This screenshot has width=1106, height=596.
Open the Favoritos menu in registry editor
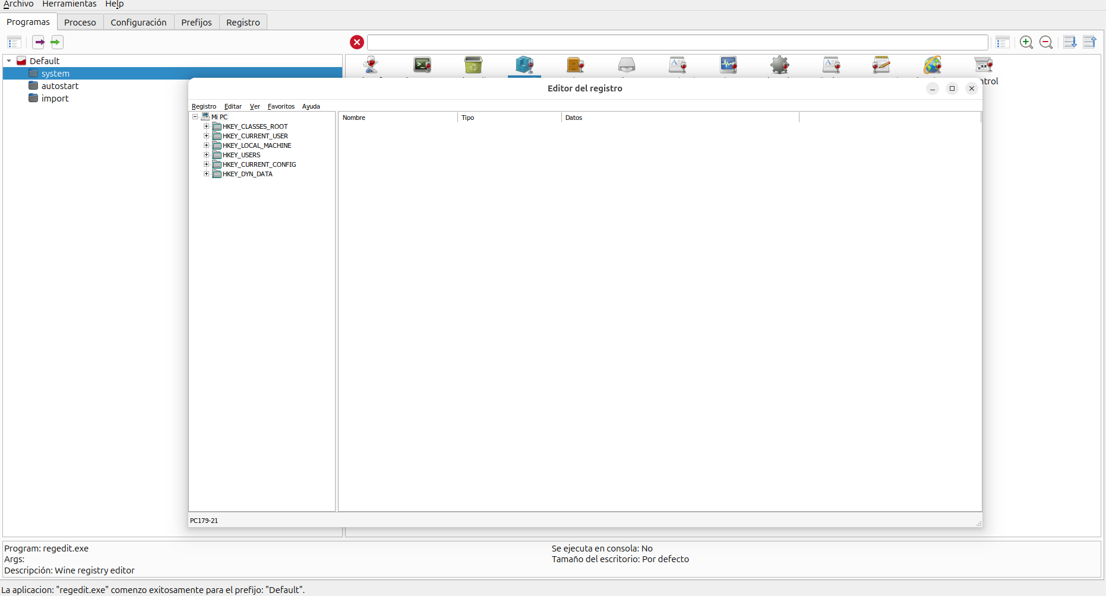[x=281, y=106]
